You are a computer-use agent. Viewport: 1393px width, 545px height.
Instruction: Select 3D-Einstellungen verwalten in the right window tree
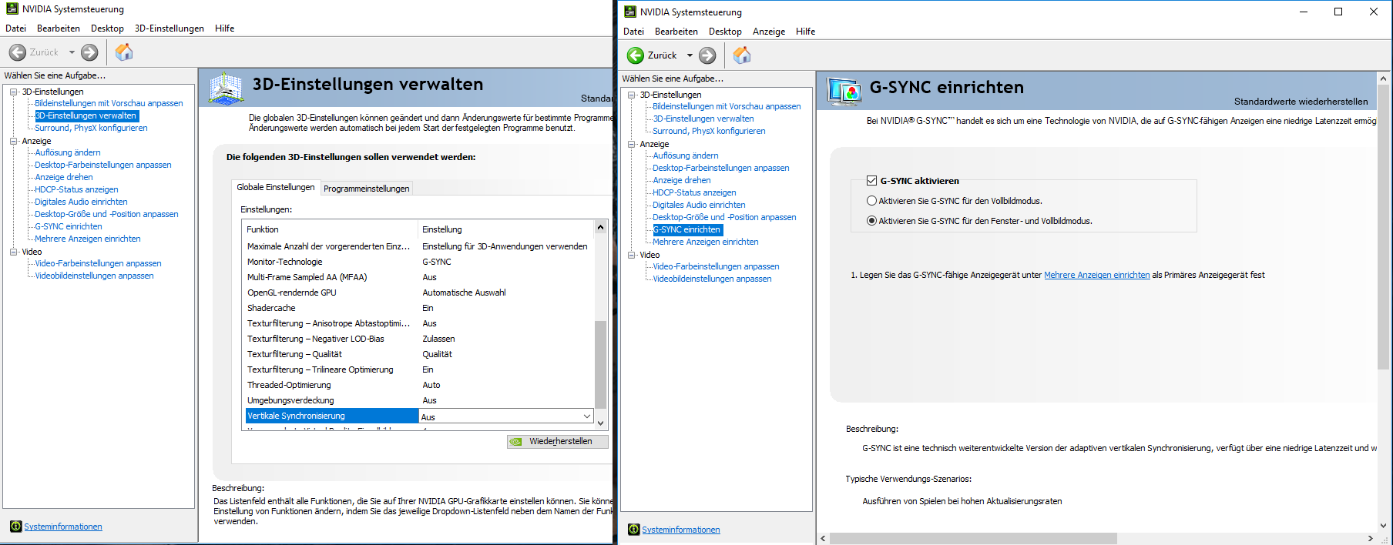point(703,119)
